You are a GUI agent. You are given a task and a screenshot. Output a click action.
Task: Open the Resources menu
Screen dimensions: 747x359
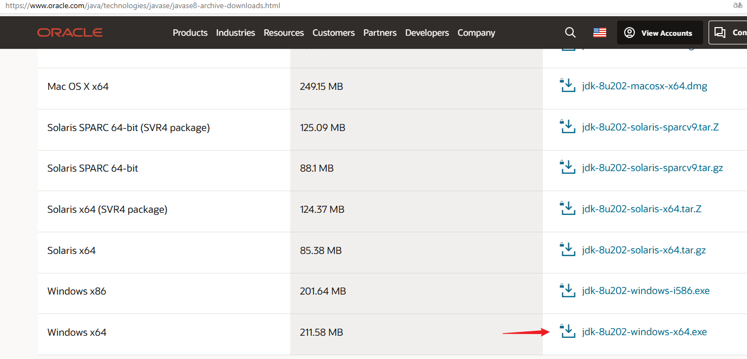(284, 32)
